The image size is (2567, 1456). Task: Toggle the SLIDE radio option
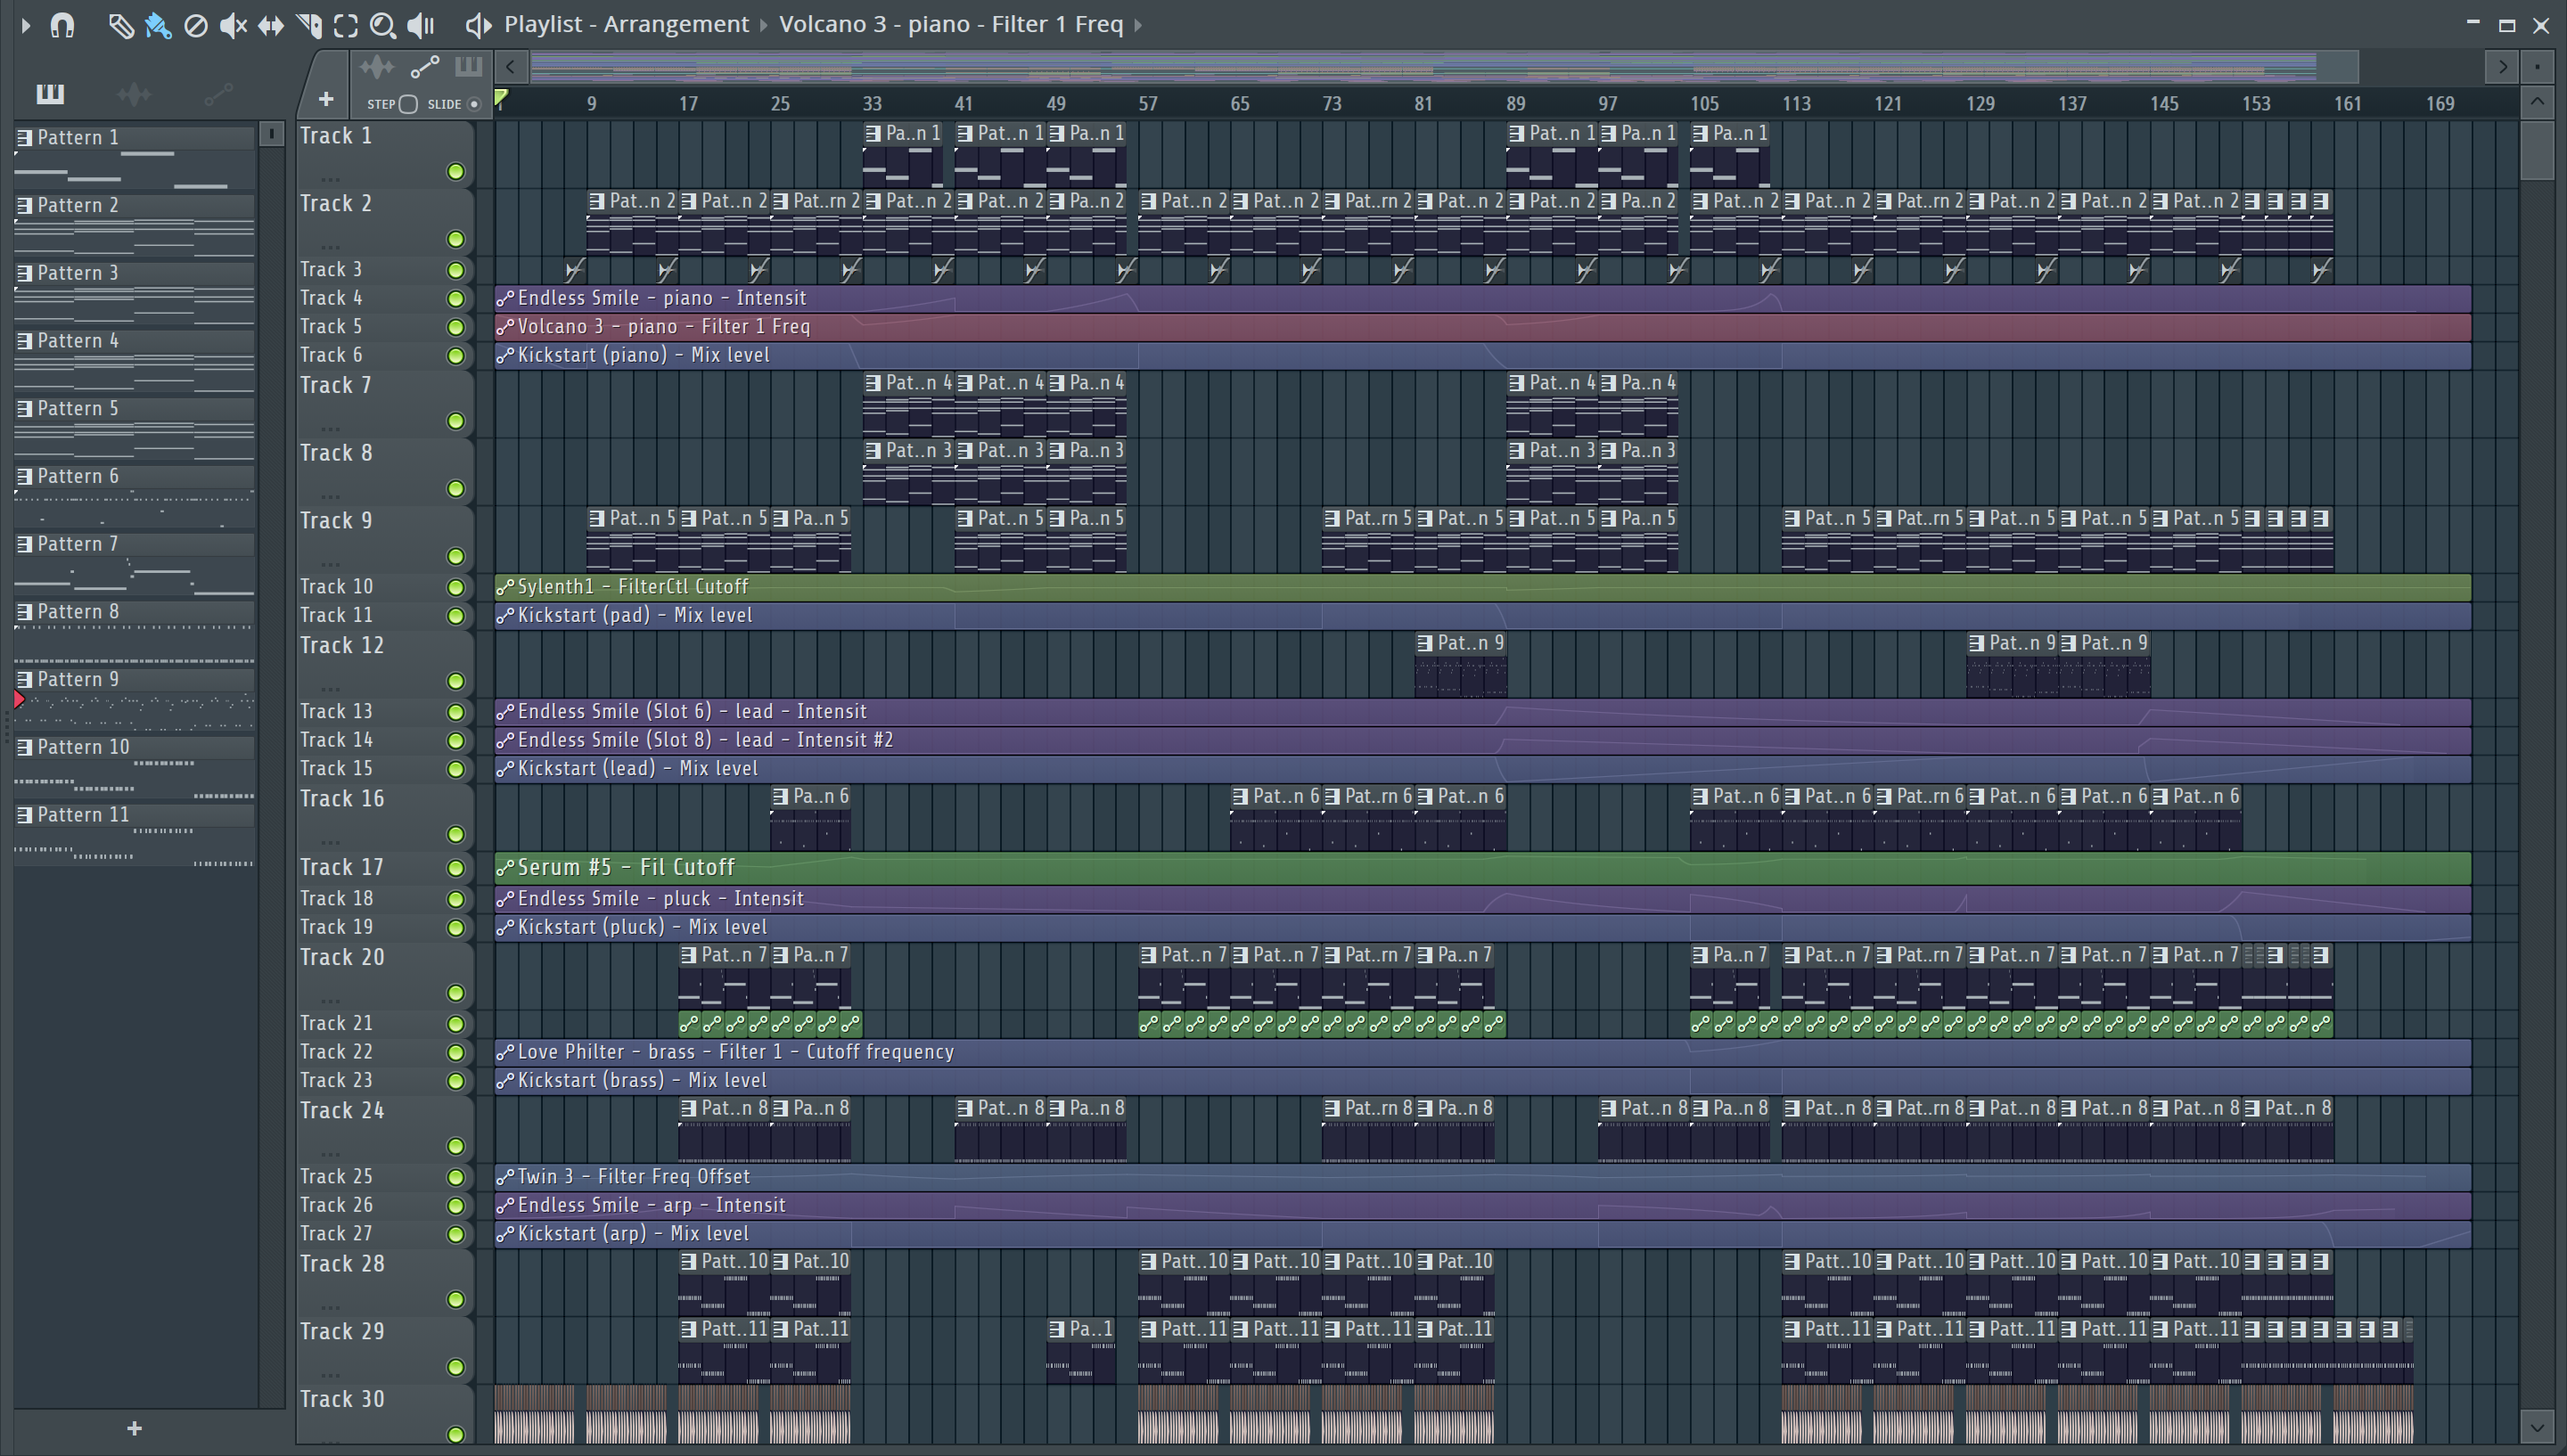[x=474, y=104]
